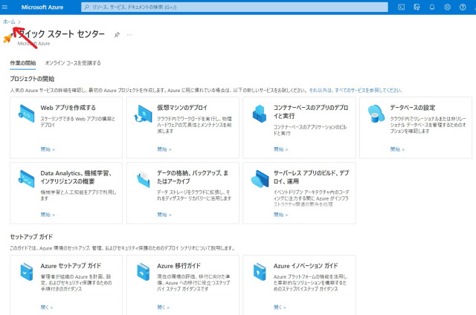Launch Cloud Shell from top bar

pyautogui.click(x=402, y=7)
